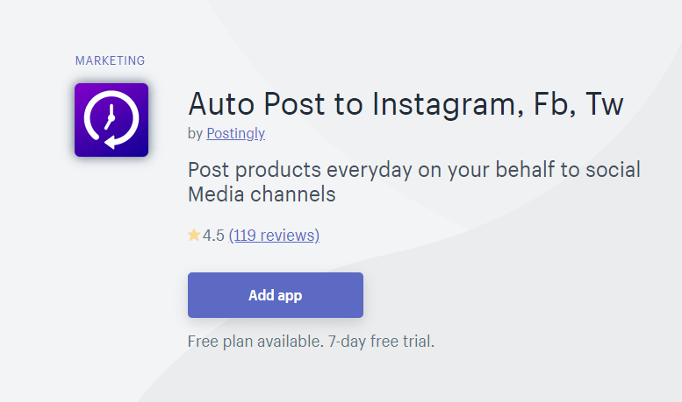Click the "Media channels" description line
The height and width of the screenshot is (402, 682).
point(262,194)
